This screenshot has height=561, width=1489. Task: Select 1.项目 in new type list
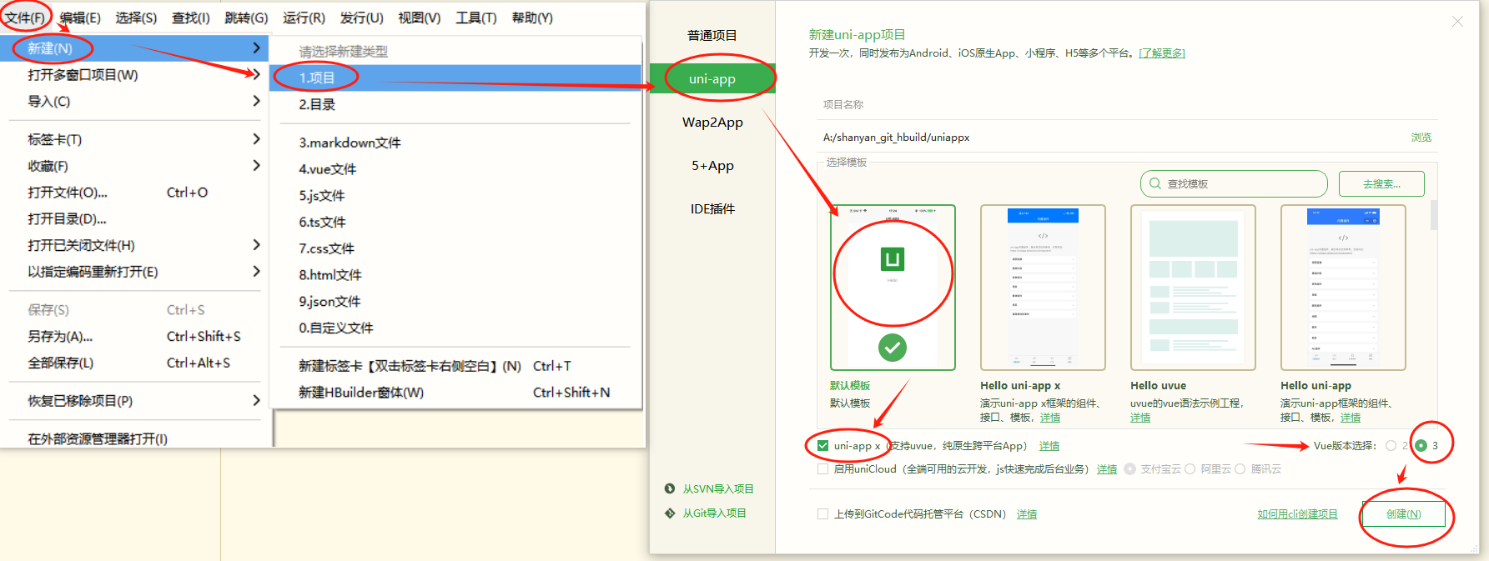(455, 78)
